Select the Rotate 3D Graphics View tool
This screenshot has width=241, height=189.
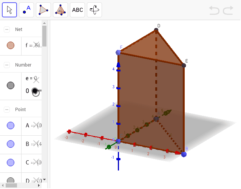click(94, 10)
